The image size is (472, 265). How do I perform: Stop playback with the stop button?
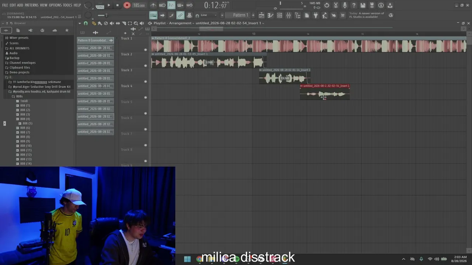117,5
